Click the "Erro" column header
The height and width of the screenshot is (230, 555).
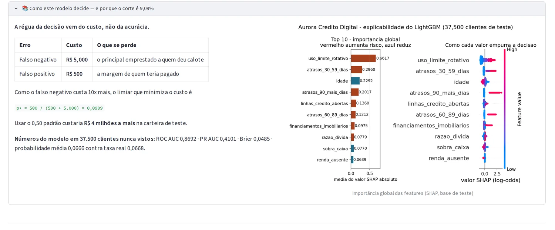[38, 45]
